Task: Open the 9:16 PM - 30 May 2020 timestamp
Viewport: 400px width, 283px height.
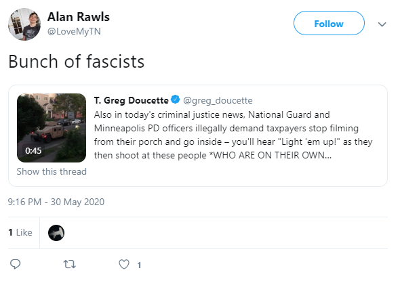Action: (x=56, y=202)
